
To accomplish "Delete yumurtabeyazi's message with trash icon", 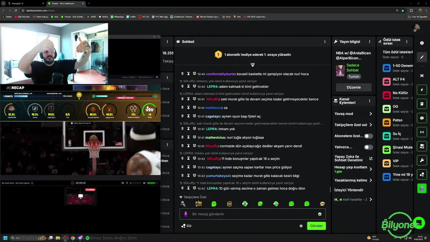I will coord(182,175).
